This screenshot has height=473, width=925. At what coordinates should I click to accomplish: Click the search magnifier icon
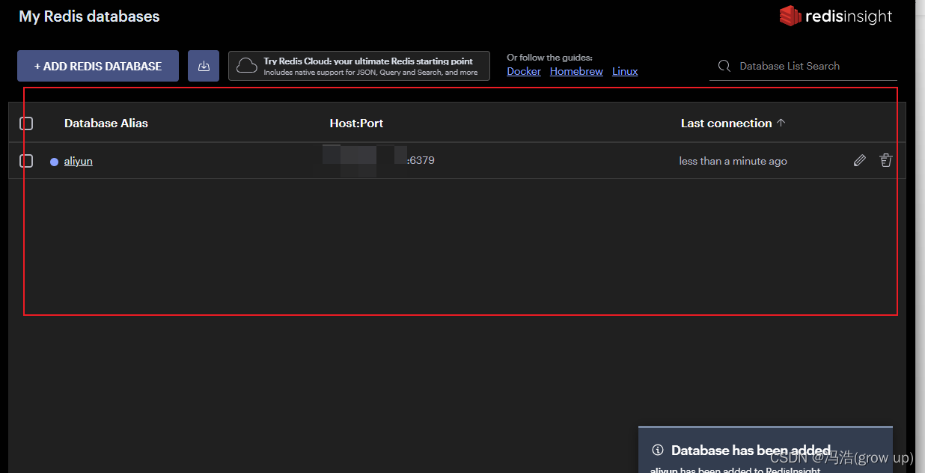[724, 66]
